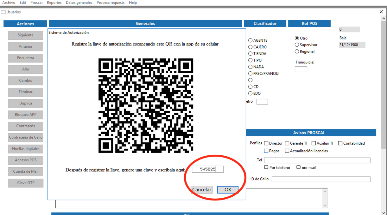Click the Clave OTP button
387x215 pixels.
(x=26, y=183)
